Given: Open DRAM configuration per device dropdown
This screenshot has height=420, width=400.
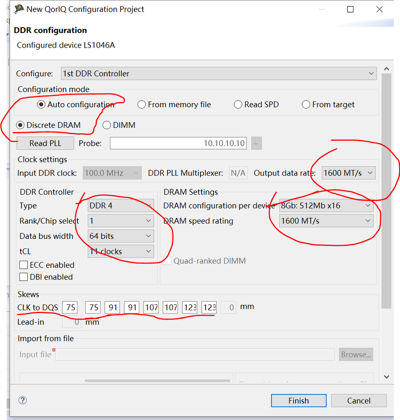Looking at the screenshot, I should [x=326, y=206].
